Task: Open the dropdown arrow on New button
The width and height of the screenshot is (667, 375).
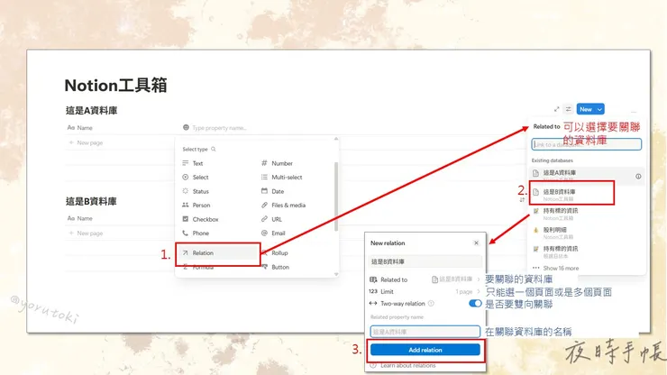Action: coord(599,109)
